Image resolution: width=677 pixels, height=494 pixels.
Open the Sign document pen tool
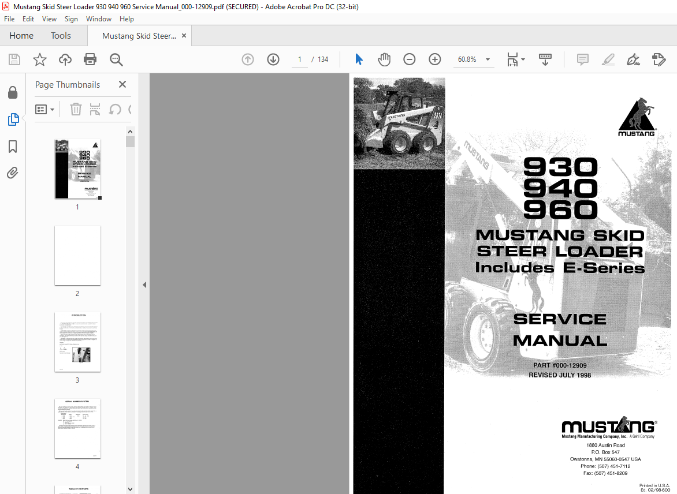click(x=634, y=59)
